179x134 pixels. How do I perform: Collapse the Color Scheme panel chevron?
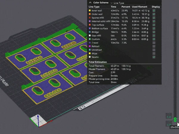[90, 3]
